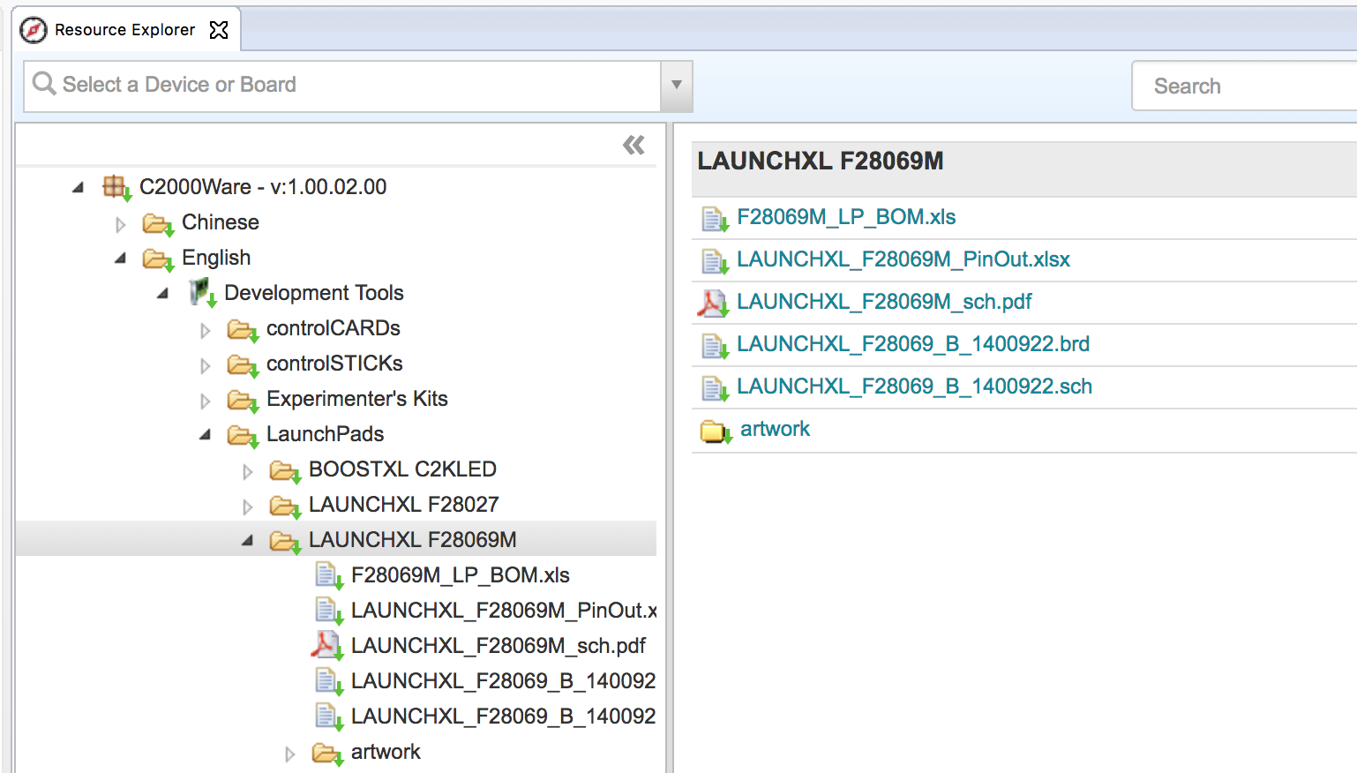Select the Chinese tree item
The image size is (1357, 773).
tap(221, 222)
